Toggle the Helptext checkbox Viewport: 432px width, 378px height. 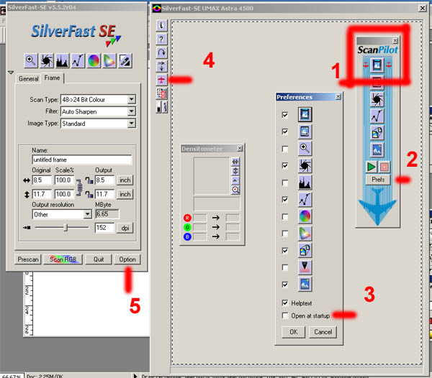coord(285,303)
